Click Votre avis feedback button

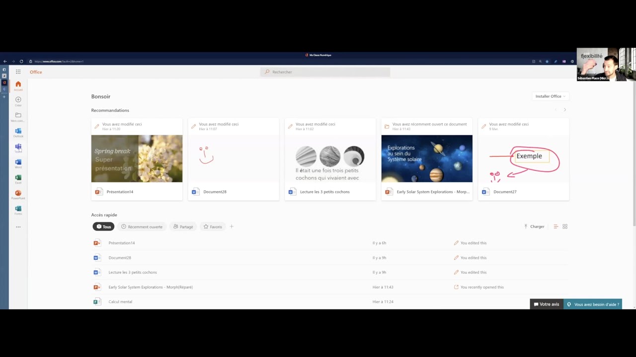547,304
